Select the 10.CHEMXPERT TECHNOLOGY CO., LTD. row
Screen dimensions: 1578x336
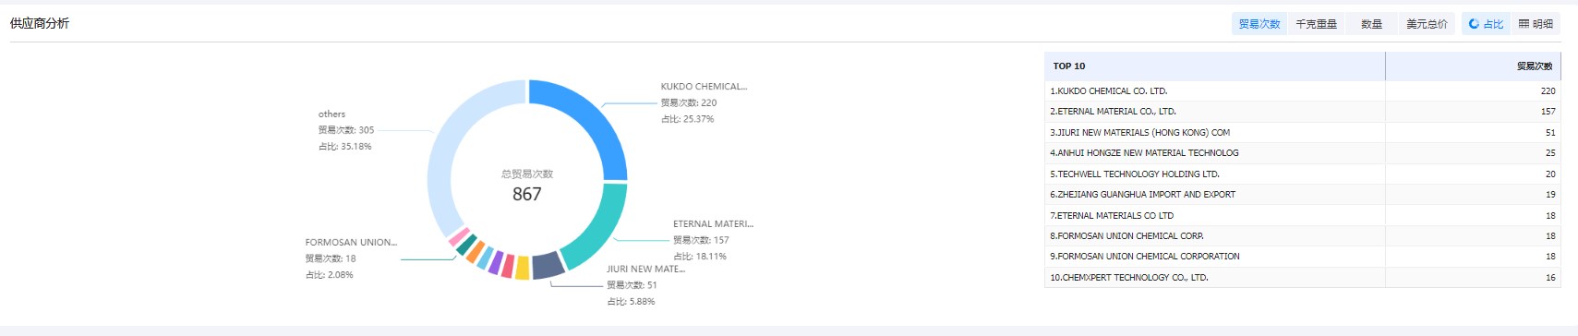(x=1302, y=277)
